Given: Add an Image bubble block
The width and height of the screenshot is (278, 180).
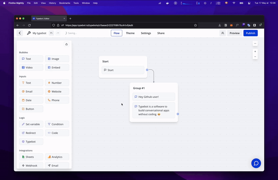Looking at the screenshot, I should (x=57, y=59).
